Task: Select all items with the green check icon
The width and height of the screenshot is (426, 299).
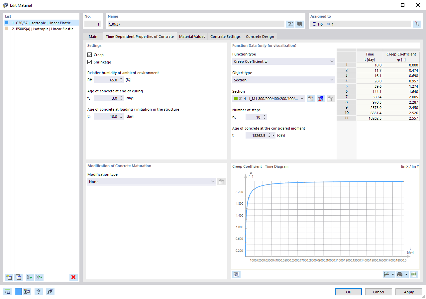Action: [30, 277]
